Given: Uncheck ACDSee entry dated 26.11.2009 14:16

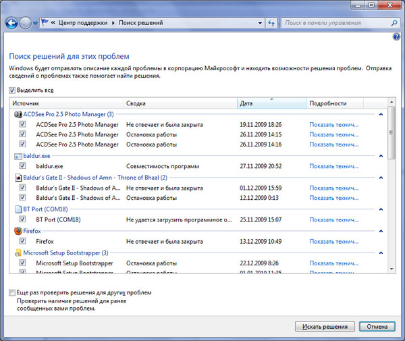Looking at the screenshot, I should [x=22, y=144].
